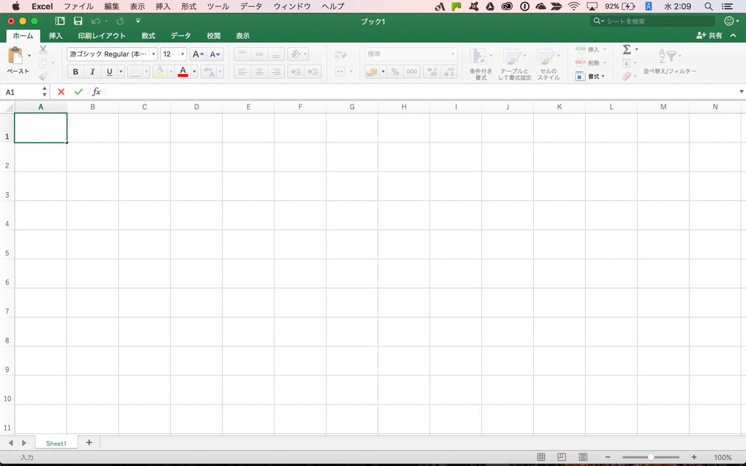Open the 游ゴシック font name dropdown
Image resolution: width=746 pixels, height=466 pixels.
(152, 54)
